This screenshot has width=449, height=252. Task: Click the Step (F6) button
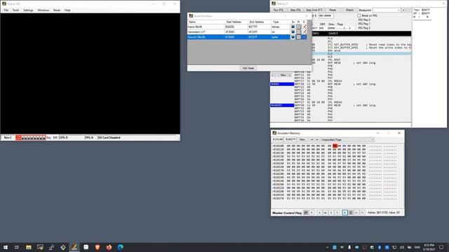295,10
